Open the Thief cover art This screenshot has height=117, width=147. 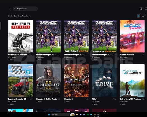104,81
